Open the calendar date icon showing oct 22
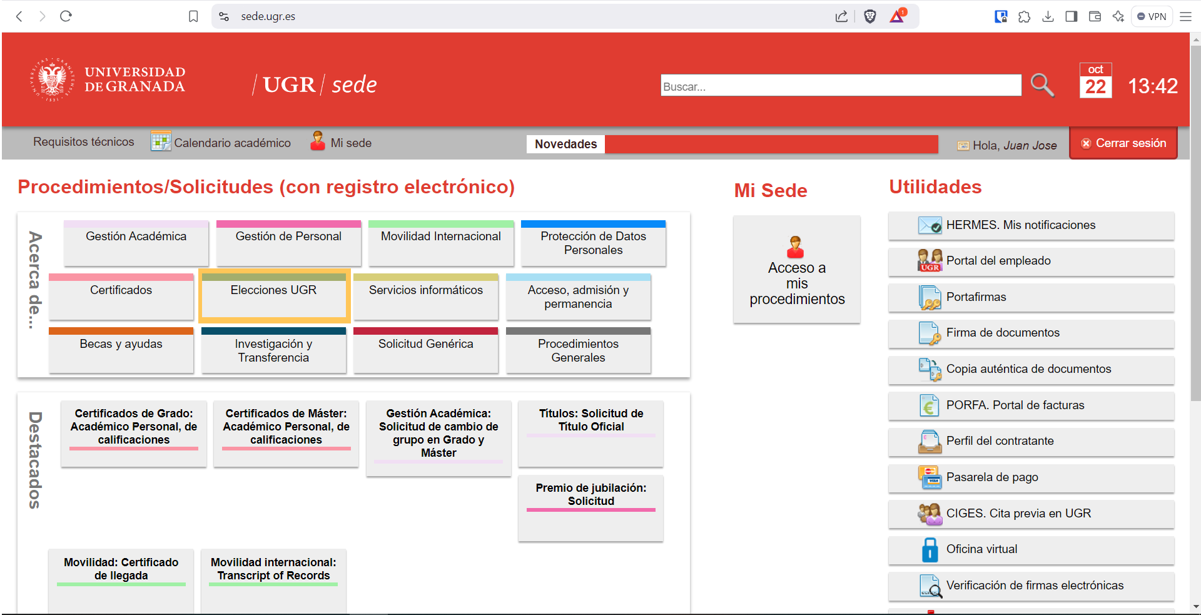Viewport: 1201px width, 615px height. point(1095,81)
